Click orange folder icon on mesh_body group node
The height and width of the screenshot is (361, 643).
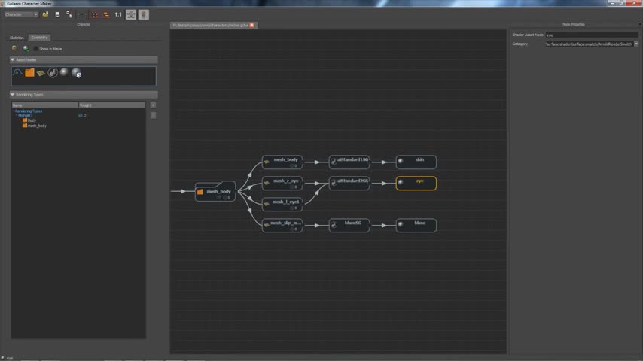click(200, 191)
